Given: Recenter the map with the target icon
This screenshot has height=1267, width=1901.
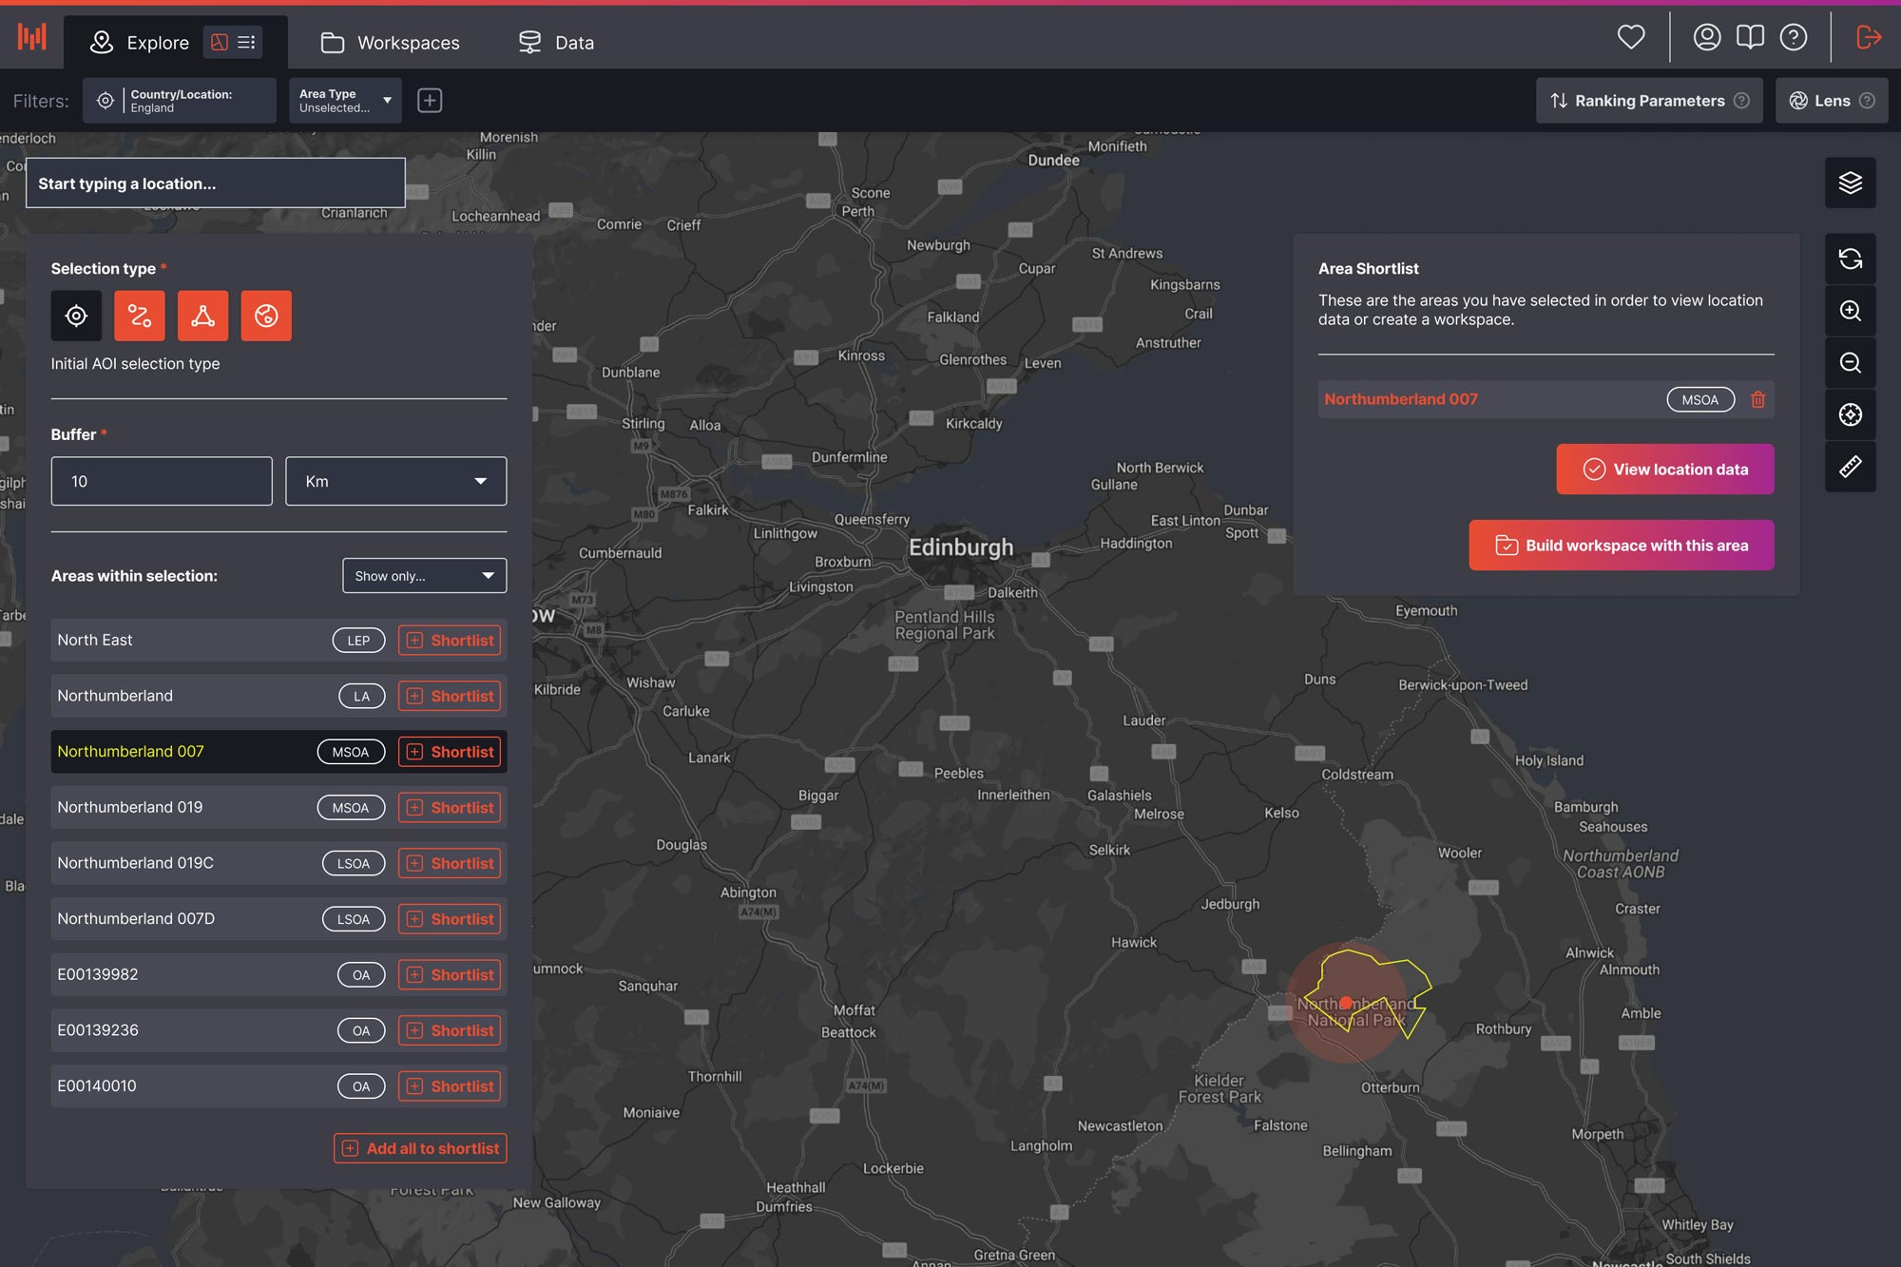Looking at the screenshot, I should (x=1850, y=414).
